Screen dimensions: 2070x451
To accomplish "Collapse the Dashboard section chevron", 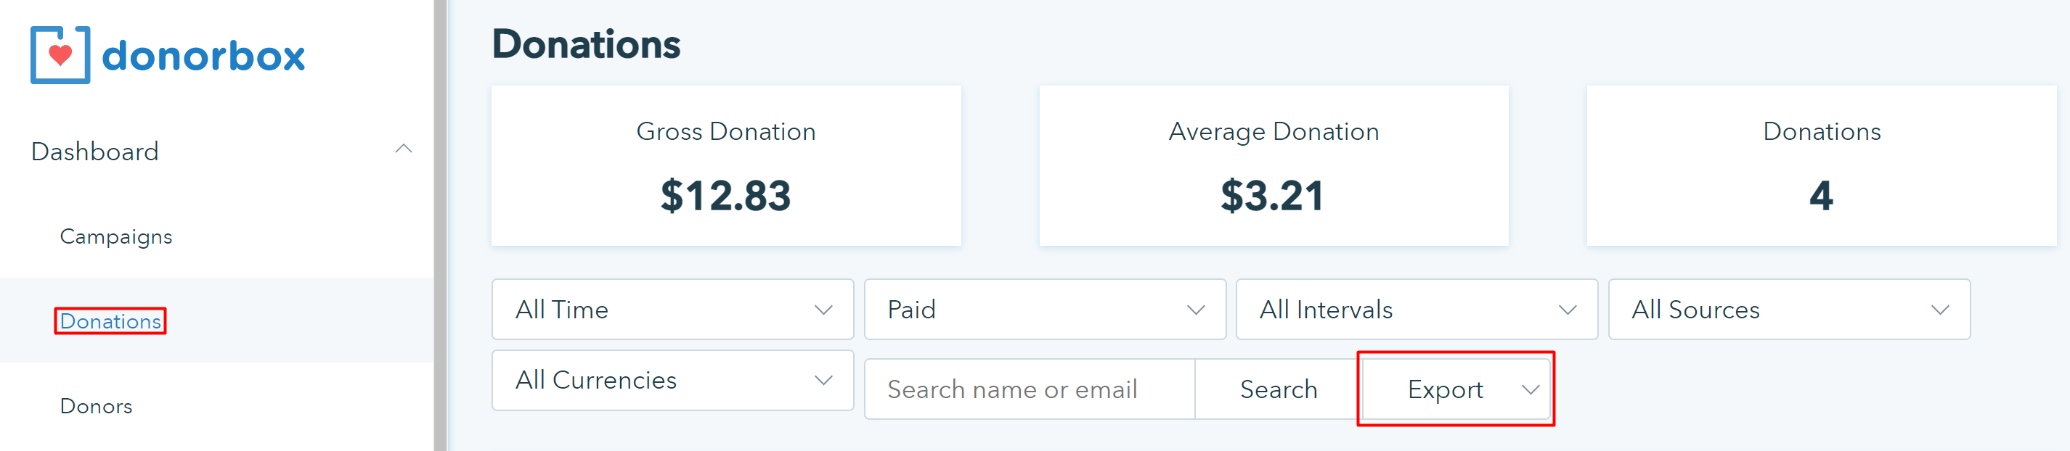I will tap(404, 149).
